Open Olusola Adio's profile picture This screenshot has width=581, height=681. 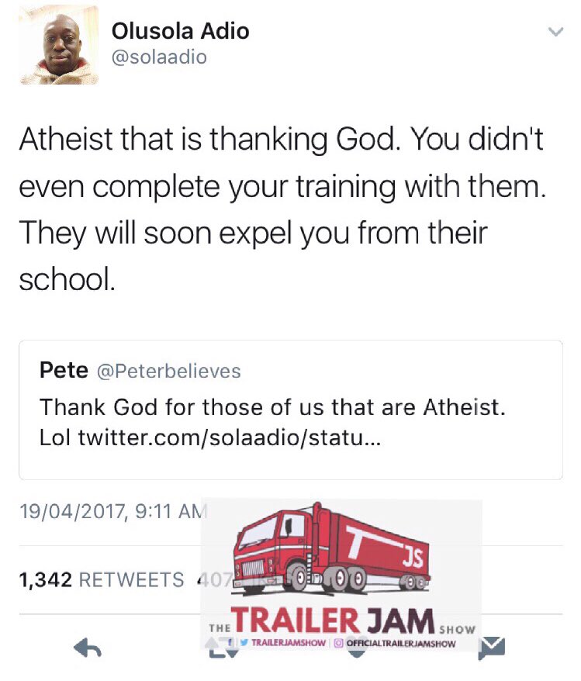click(59, 44)
